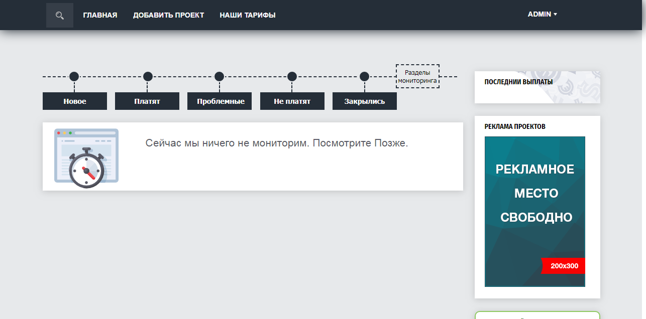646x319 pixels.
Task: Open the ПОСЛЕДНИИ ВЫПЛАТЫ panel header
Action: coord(518,82)
